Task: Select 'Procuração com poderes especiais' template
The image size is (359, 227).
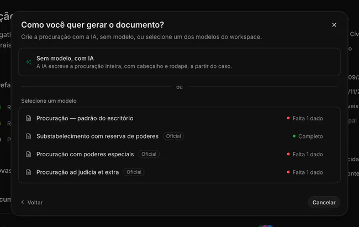Action: tap(179, 154)
